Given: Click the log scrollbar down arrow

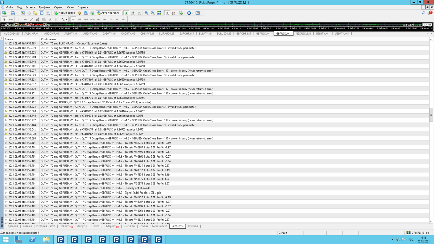Looking at the screenshot, I should 431,222.
